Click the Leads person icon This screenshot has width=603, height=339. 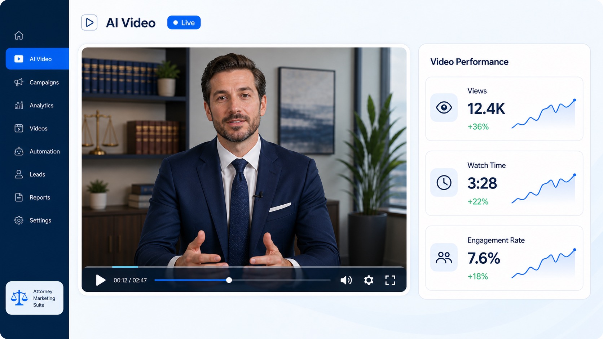(x=19, y=174)
